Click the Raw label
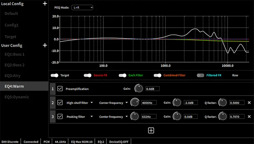 click(235, 75)
